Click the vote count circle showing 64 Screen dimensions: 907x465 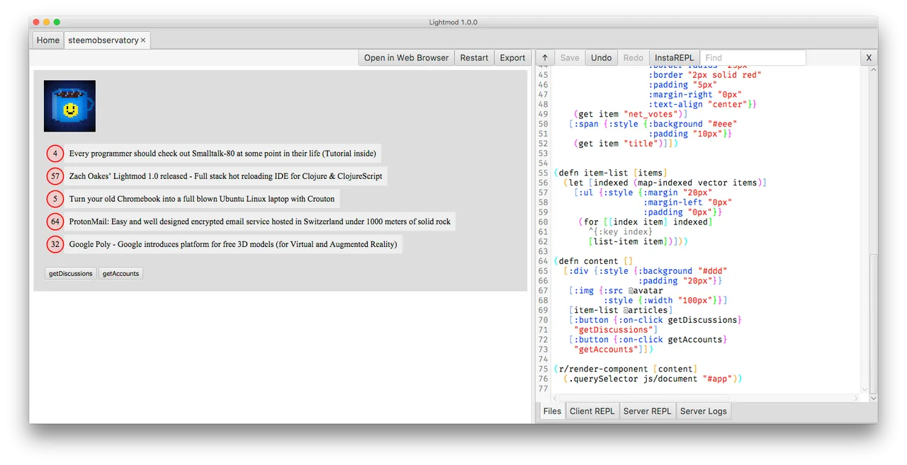click(55, 222)
